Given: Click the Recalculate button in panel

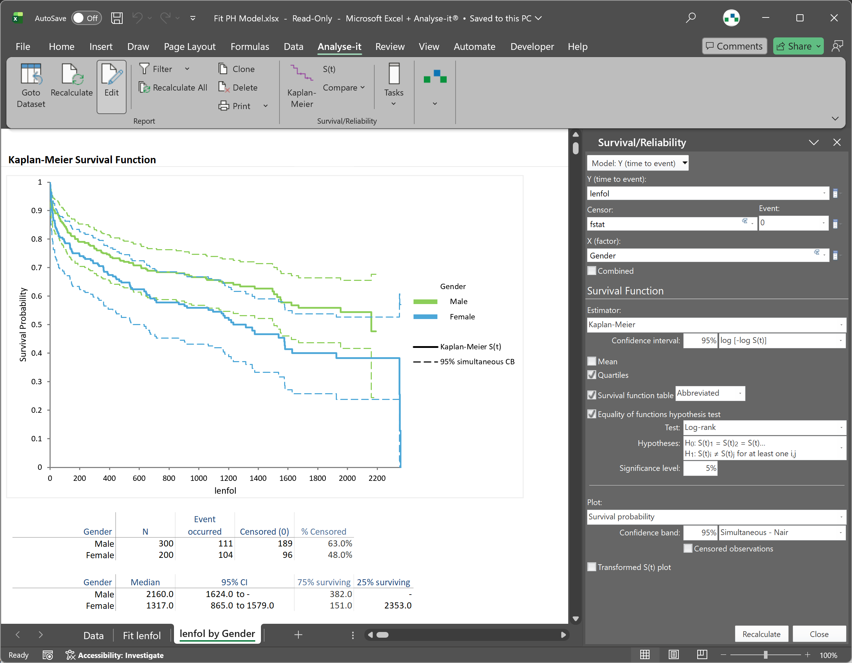Looking at the screenshot, I should click(x=761, y=634).
